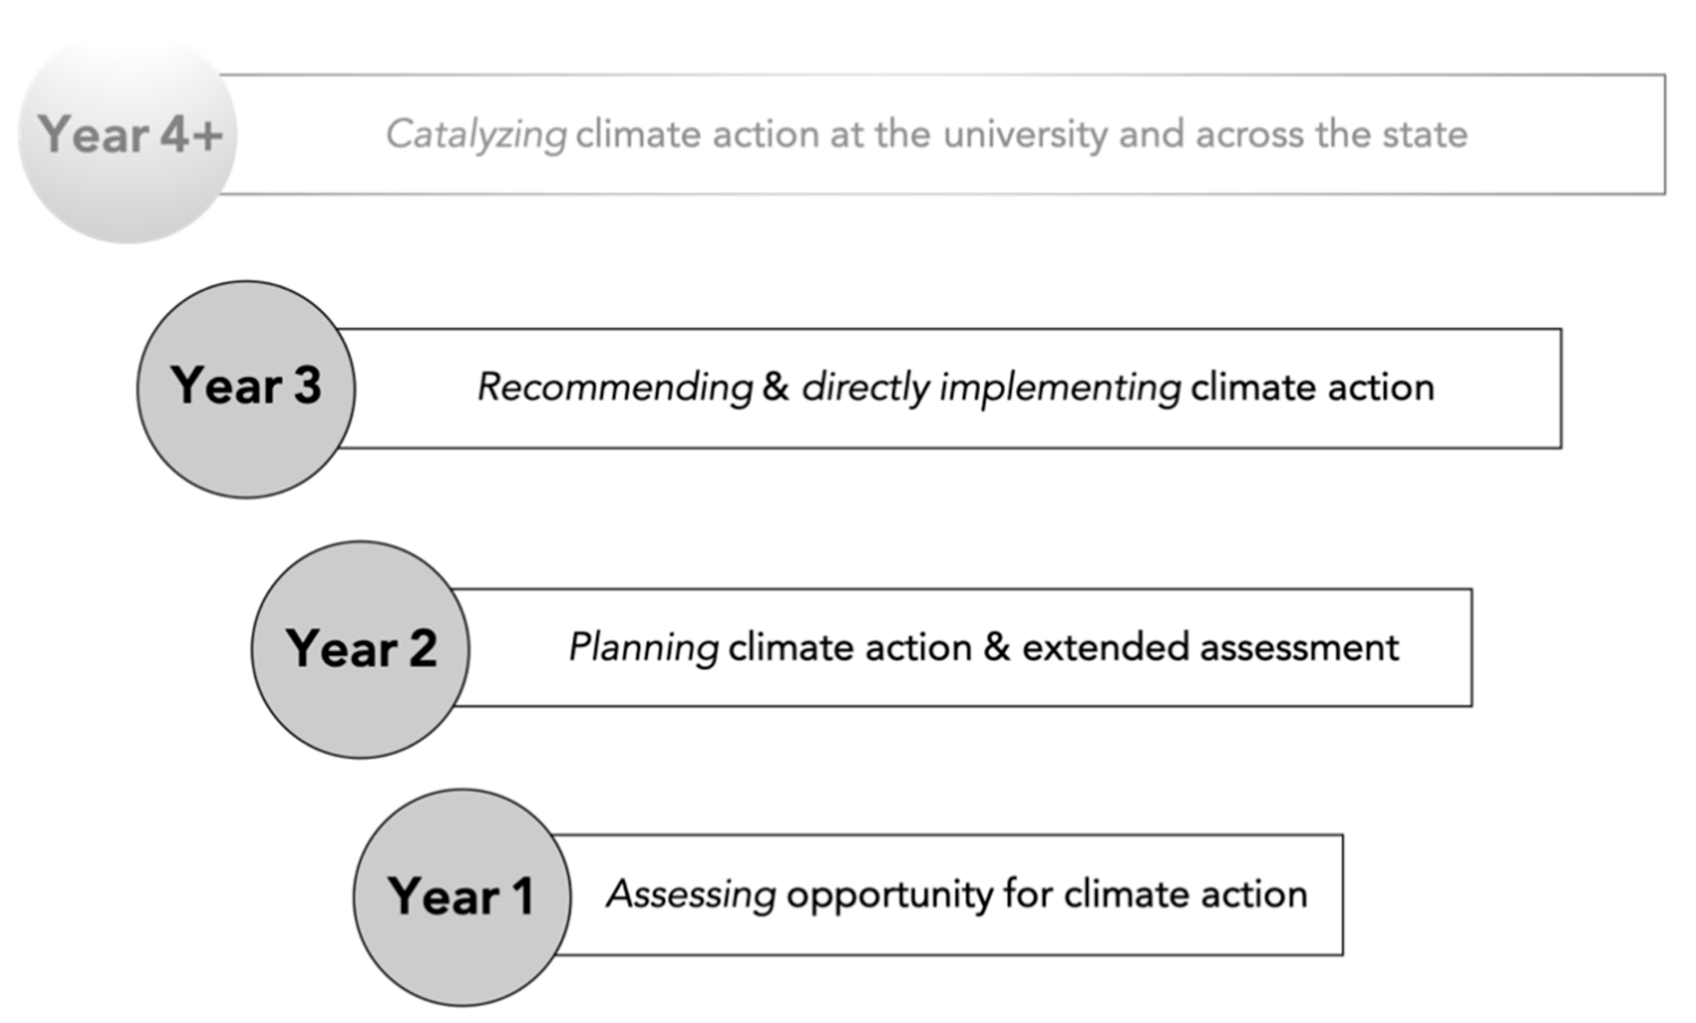Click the italic word "Catalyzing"

[476, 134]
